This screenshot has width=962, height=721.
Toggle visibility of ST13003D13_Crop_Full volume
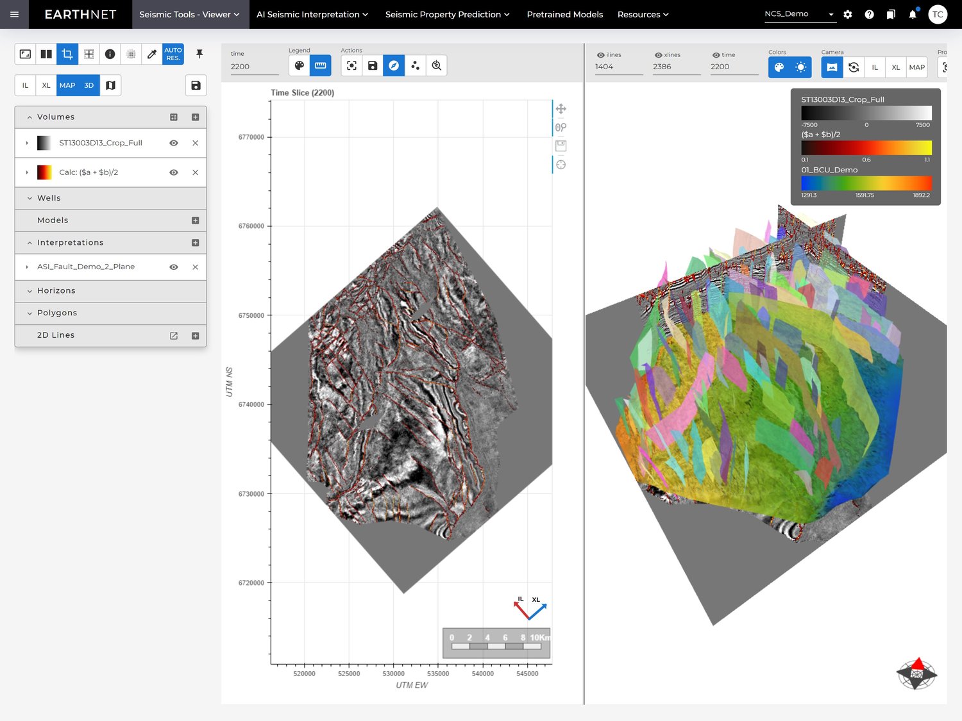[173, 143]
